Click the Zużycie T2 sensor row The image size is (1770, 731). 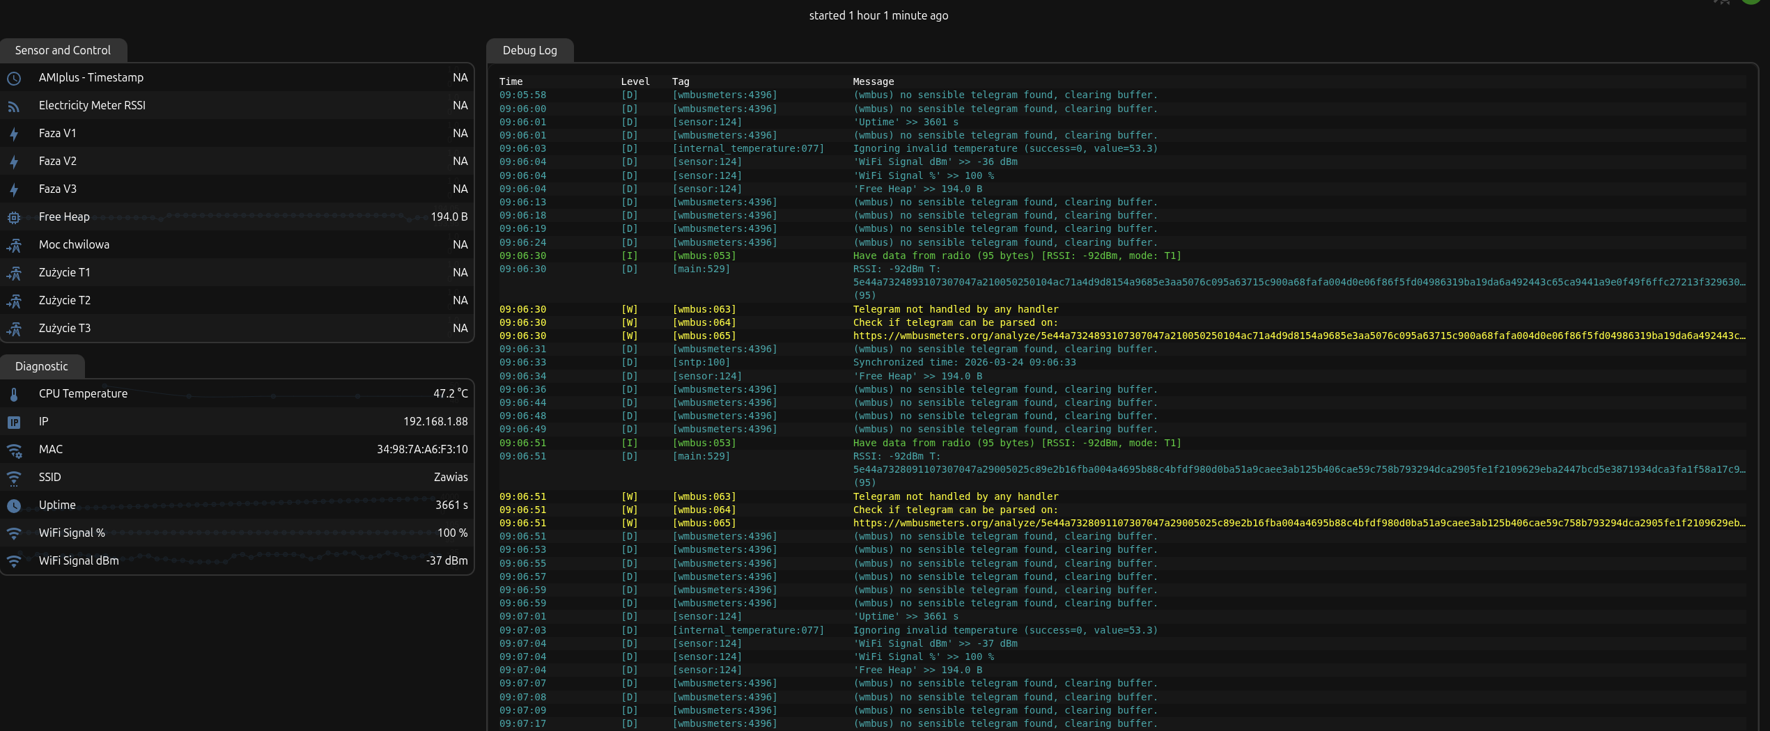coord(237,300)
